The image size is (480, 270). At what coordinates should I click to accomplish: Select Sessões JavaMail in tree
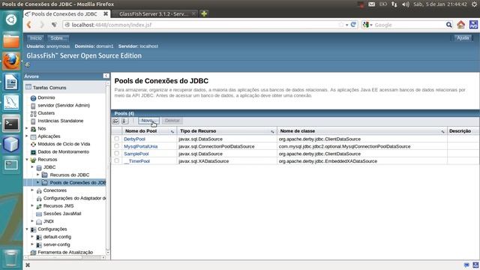[x=62, y=214]
